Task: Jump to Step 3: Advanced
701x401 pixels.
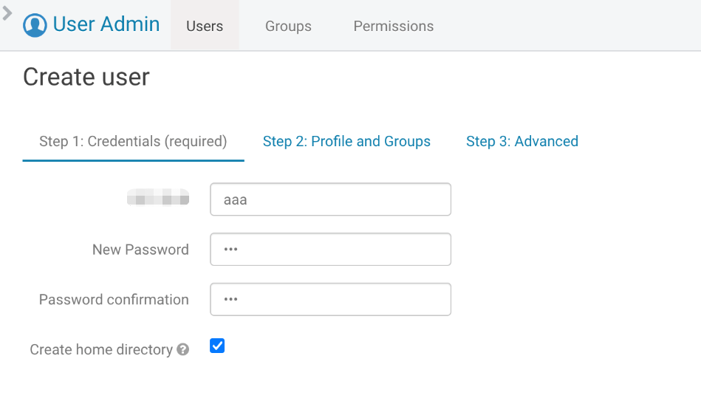Action: (522, 141)
